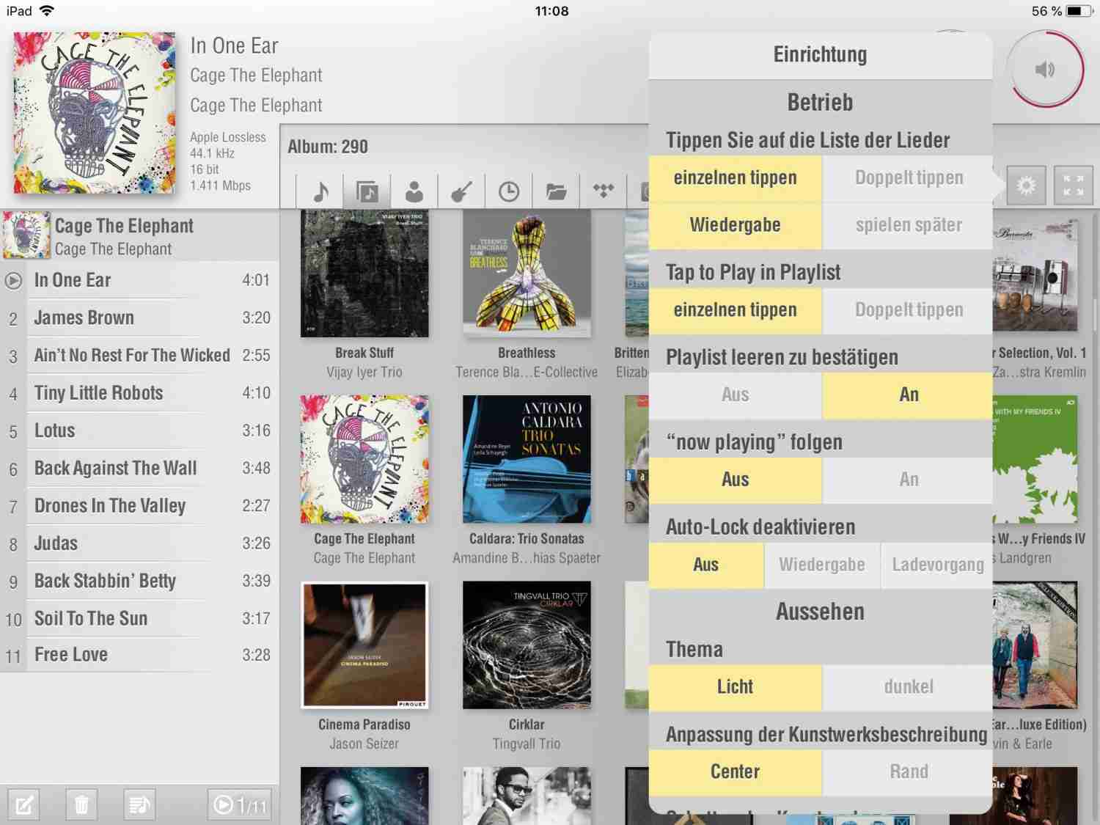Clear playlist with trash icon
The height and width of the screenshot is (825, 1100).
pyautogui.click(x=81, y=805)
